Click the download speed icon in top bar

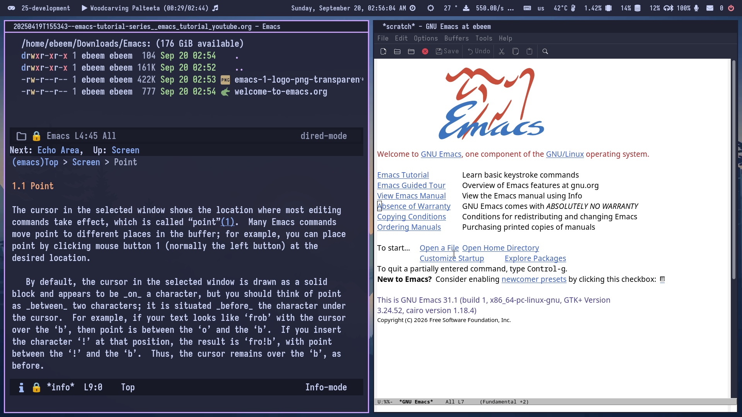tap(466, 8)
